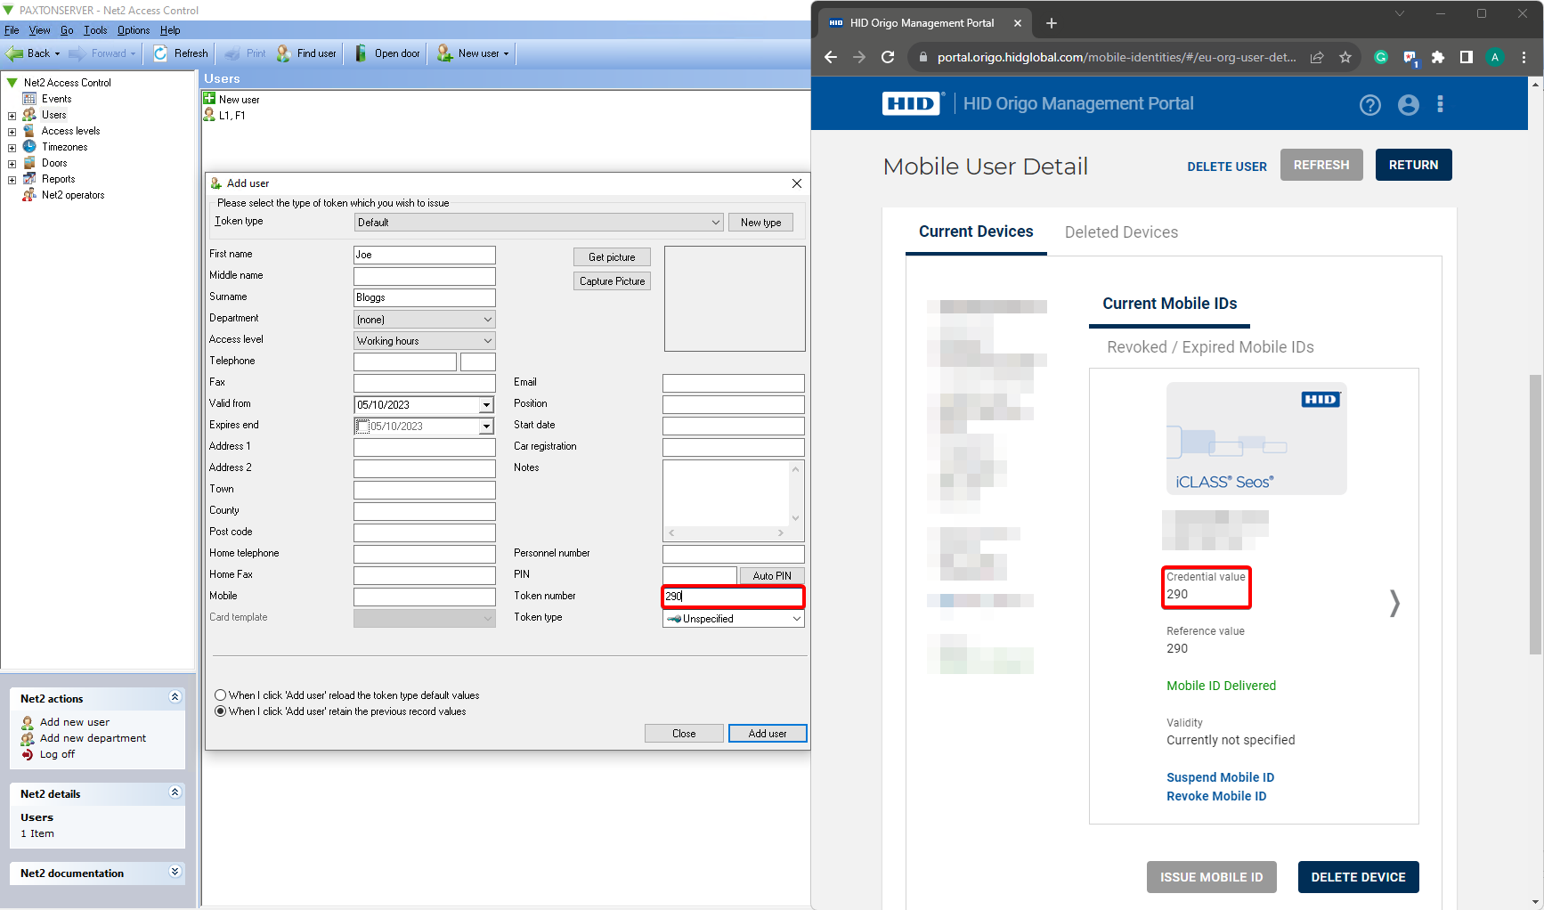
Task: Click into the Email input field
Action: click(734, 383)
